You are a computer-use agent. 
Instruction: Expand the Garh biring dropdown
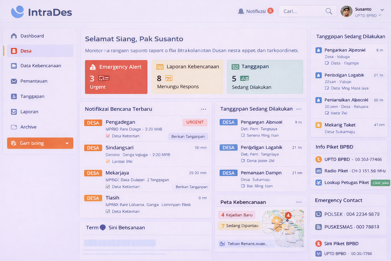coord(67,143)
